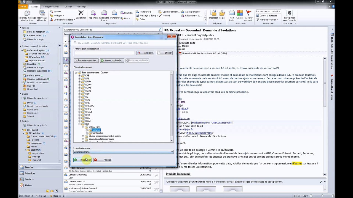The width and height of the screenshot is (353, 198).
Task: Click the Effacer button in dialog
Action: (165, 53)
